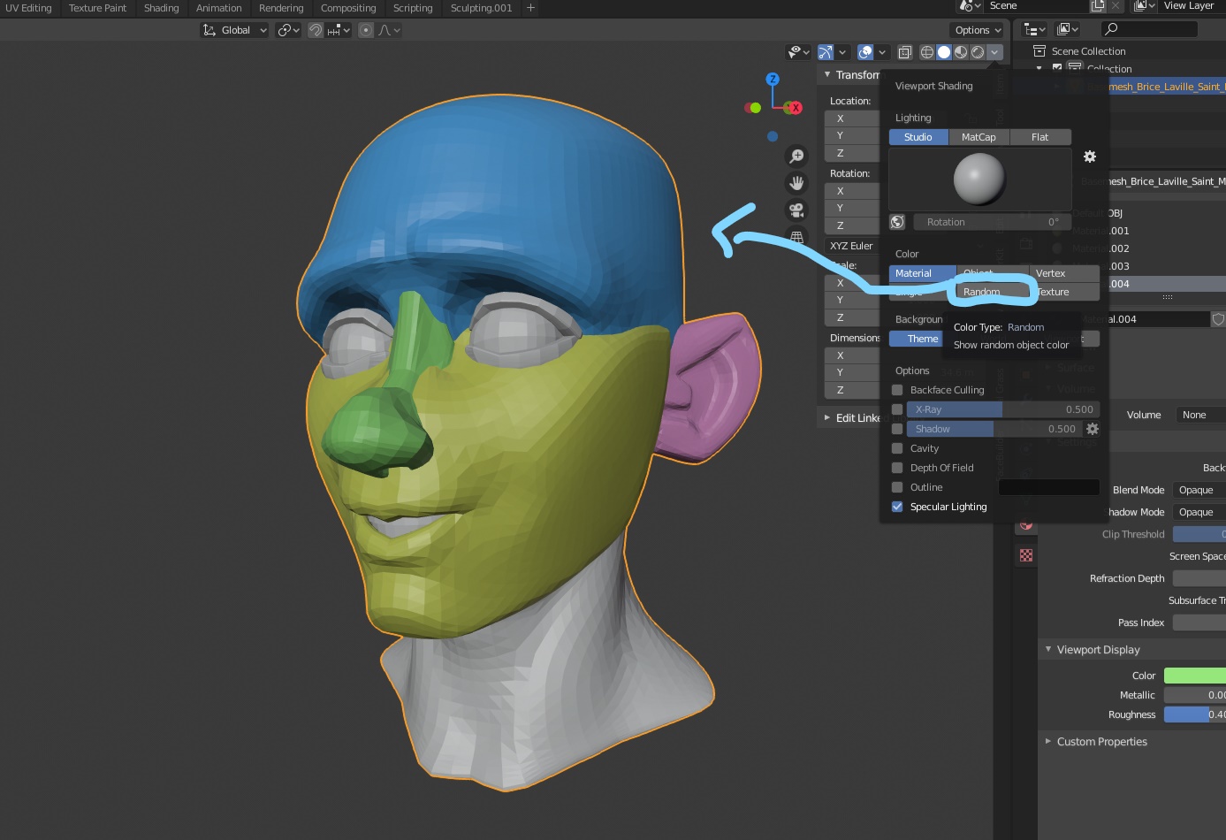This screenshot has height=840, width=1226.
Task: Open the Options dropdown
Action: click(979, 30)
